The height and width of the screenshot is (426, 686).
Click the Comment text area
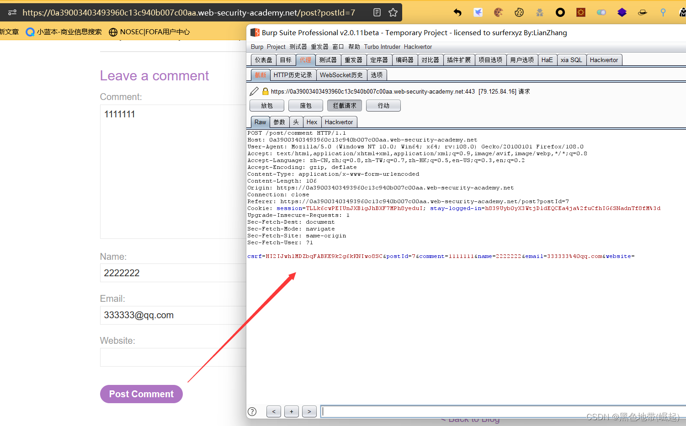[173, 171]
